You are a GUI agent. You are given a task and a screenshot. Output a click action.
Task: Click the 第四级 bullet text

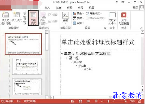pos(82,66)
